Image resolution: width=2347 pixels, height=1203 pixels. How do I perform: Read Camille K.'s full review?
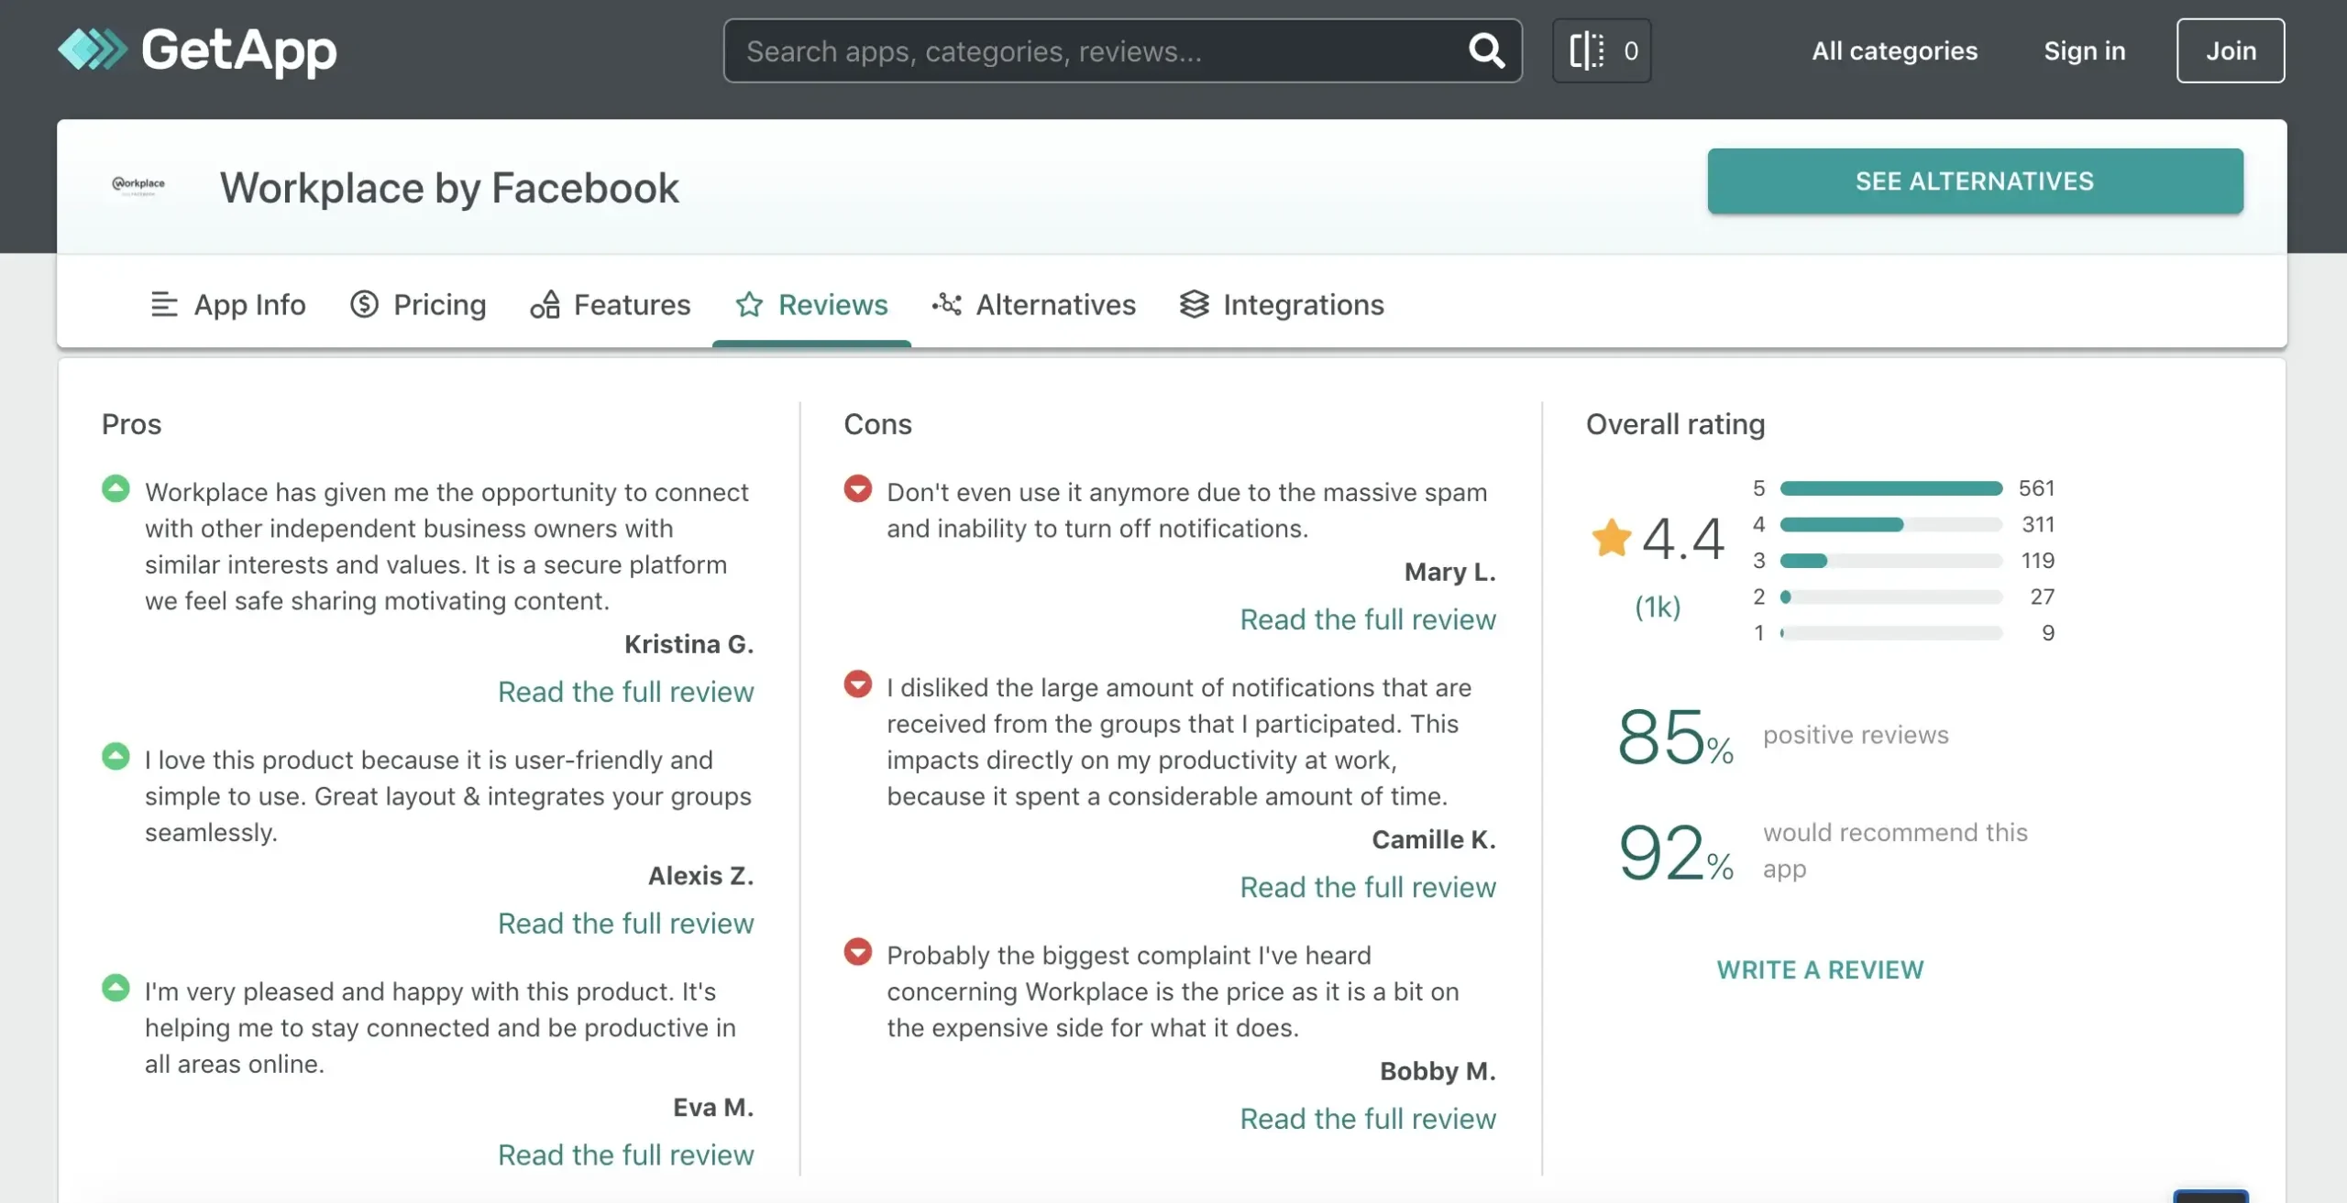point(1367,887)
